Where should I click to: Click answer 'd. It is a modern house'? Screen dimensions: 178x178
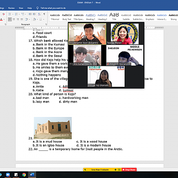93,145
